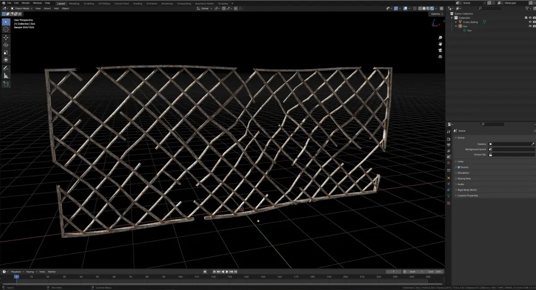
Task: Click the Camera eyedropper icon
Action: point(532,144)
